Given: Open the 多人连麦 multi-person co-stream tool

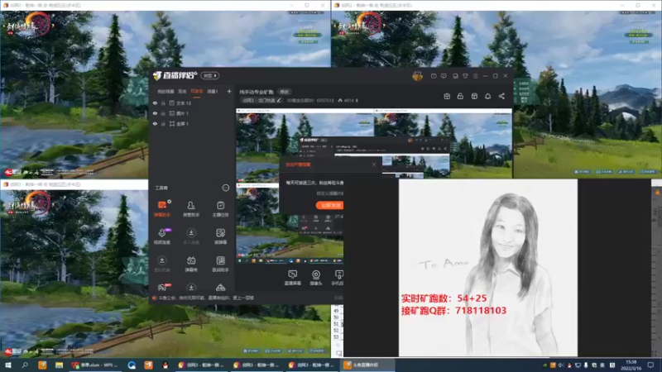Looking at the screenshot, I should pos(191,236).
